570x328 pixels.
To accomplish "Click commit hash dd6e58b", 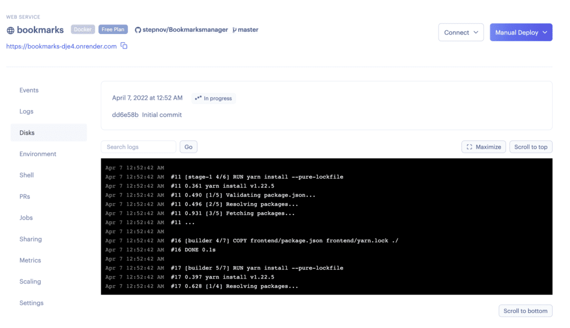I will pos(125,115).
